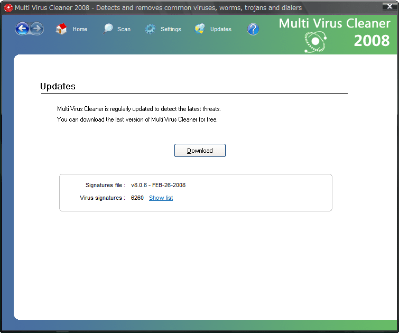Screen dimensions: 399x333
Task: Open the Home menu label
Action: point(80,29)
